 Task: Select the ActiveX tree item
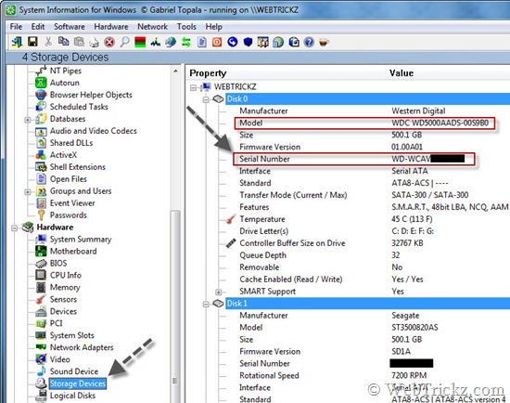[63, 155]
